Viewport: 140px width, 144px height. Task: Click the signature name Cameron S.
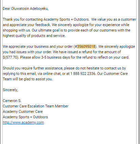tap(12, 101)
